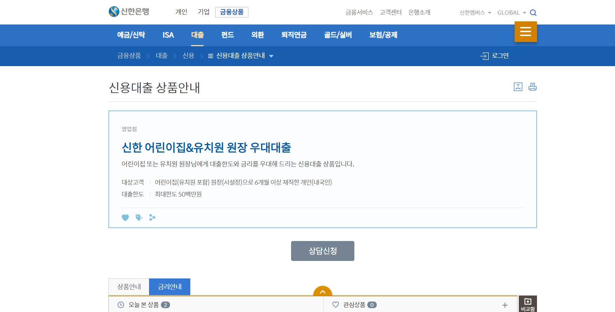Open 예금/신탁 menu

click(x=131, y=35)
